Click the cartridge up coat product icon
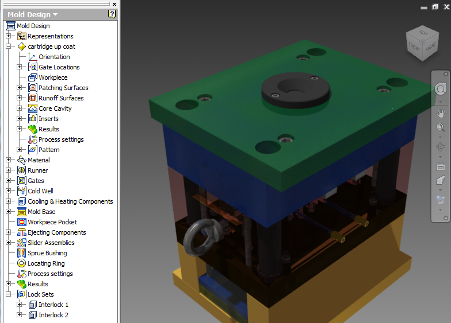Screen dimensions: 451x323 pos(22,46)
